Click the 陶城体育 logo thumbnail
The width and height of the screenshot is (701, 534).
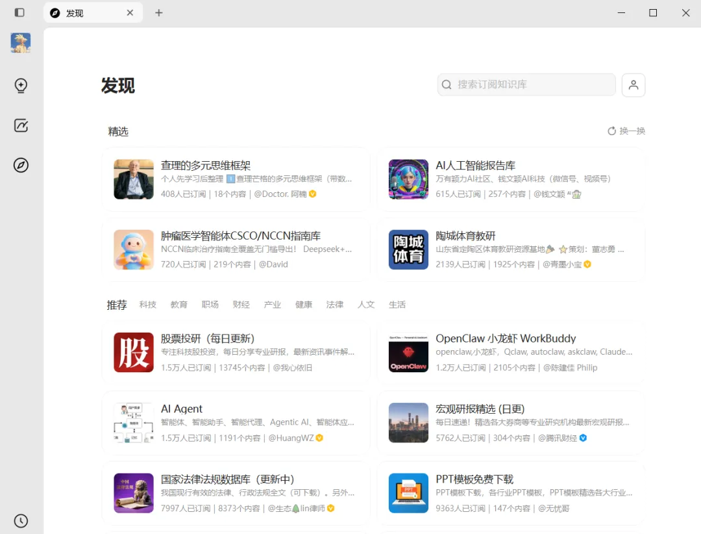tap(409, 249)
